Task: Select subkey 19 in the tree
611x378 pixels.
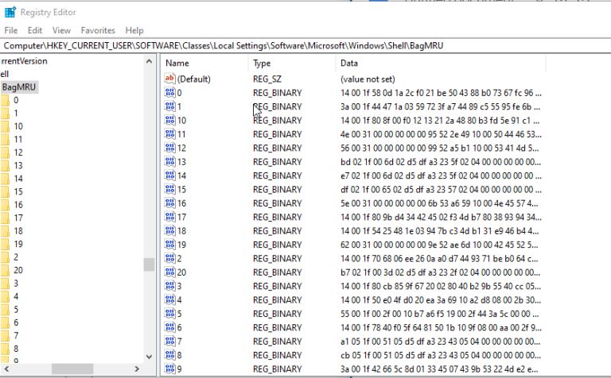Action: [x=18, y=244]
